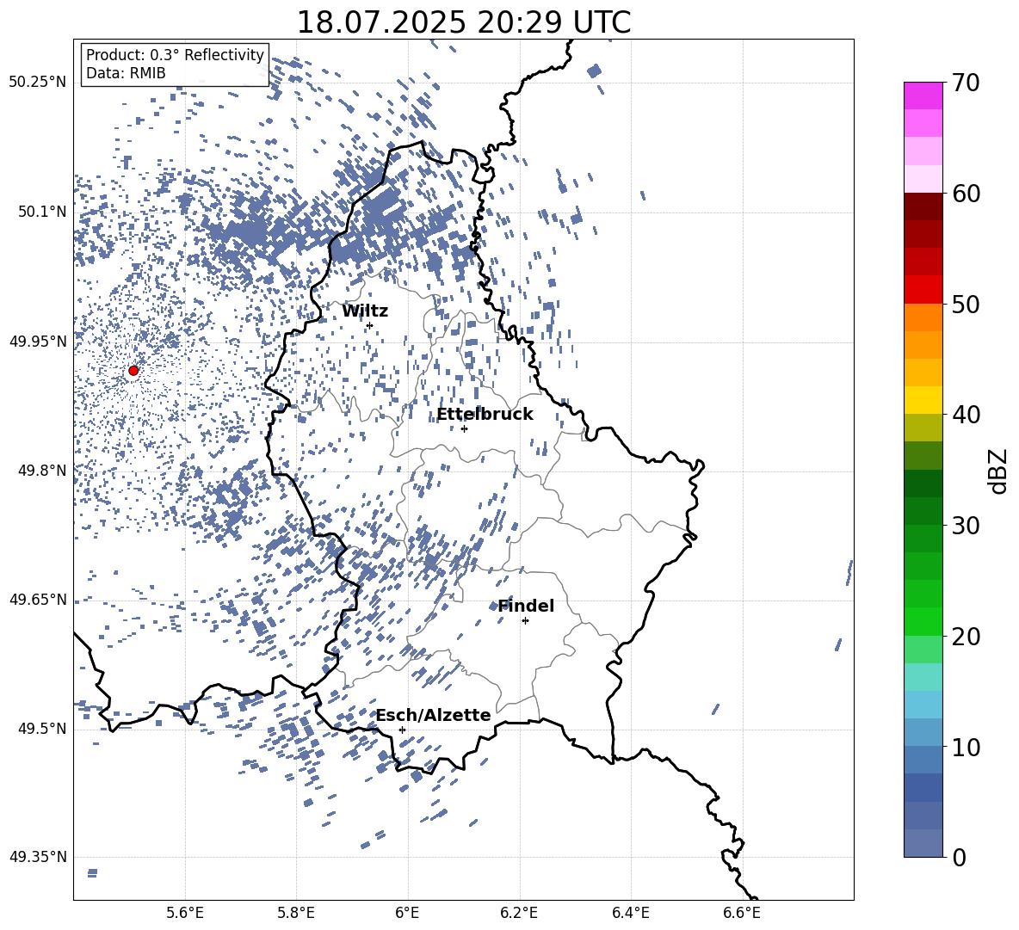Pick the bright green swatch above 20
Screen dimensions: 1019x930
point(923,621)
